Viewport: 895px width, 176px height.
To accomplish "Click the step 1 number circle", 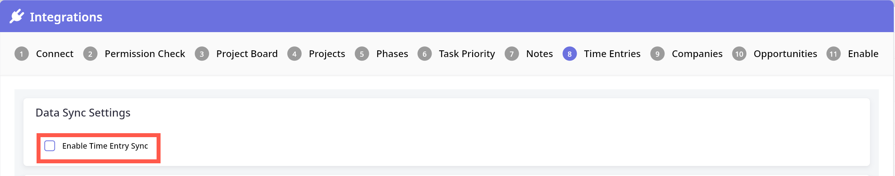I will tap(21, 54).
